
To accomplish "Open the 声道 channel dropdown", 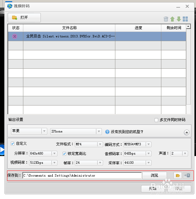I will click(179, 154).
